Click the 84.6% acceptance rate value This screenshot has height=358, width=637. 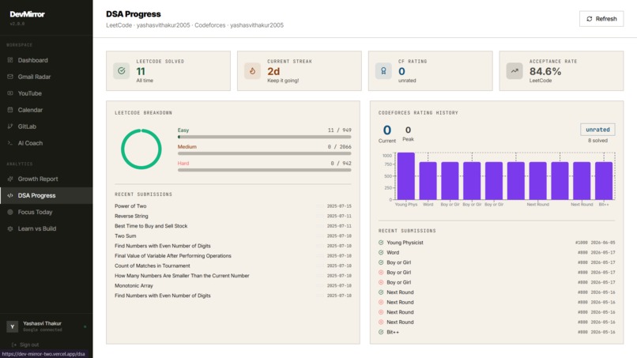(x=545, y=71)
